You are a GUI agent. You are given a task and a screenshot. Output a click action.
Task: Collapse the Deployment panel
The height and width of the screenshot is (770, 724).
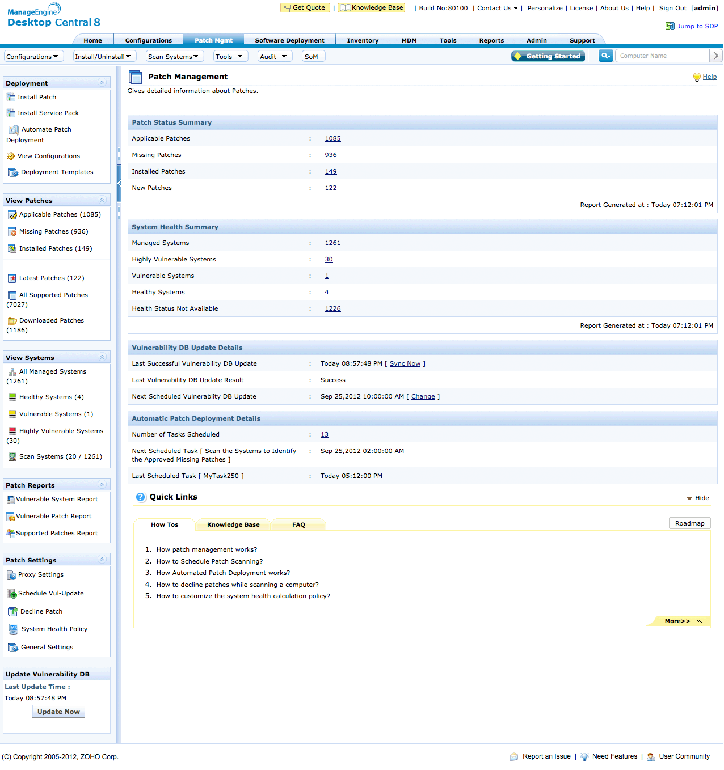[102, 83]
